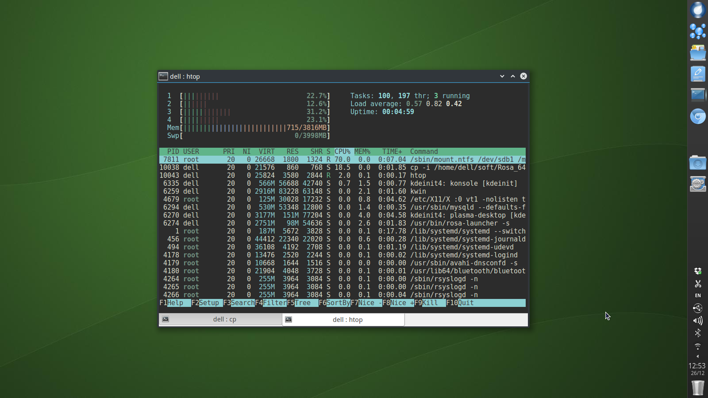The width and height of the screenshot is (708, 398).
Task: Select the cp -i /home/dell/soft process row
Action: point(342,168)
